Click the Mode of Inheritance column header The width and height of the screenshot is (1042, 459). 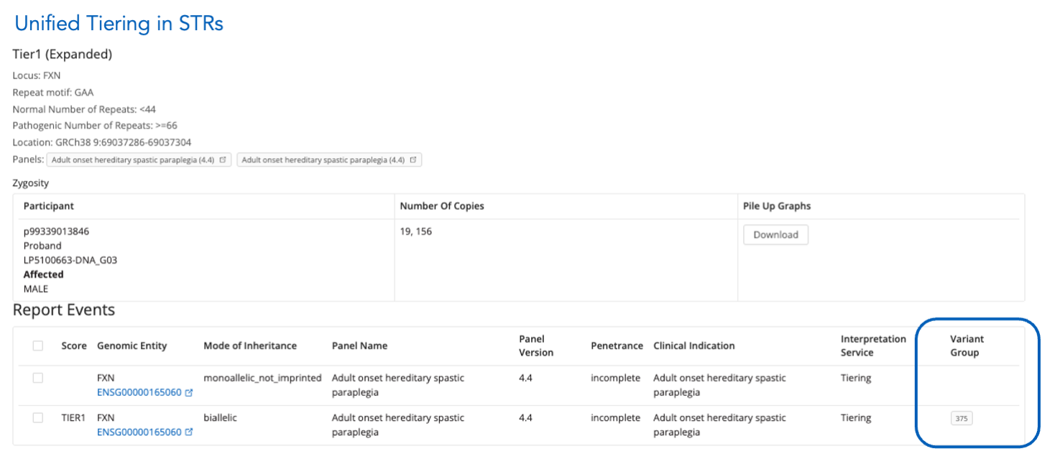[250, 346]
